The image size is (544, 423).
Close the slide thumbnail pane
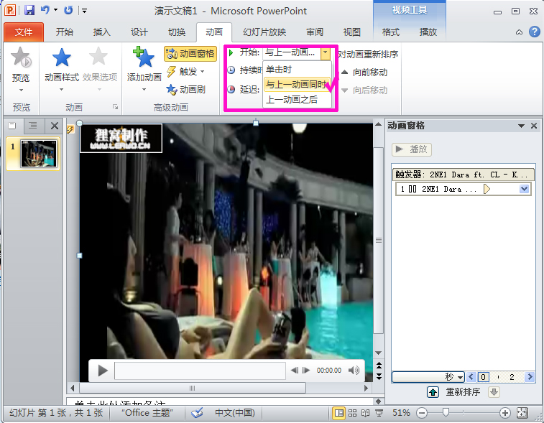click(x=55, y=126)
